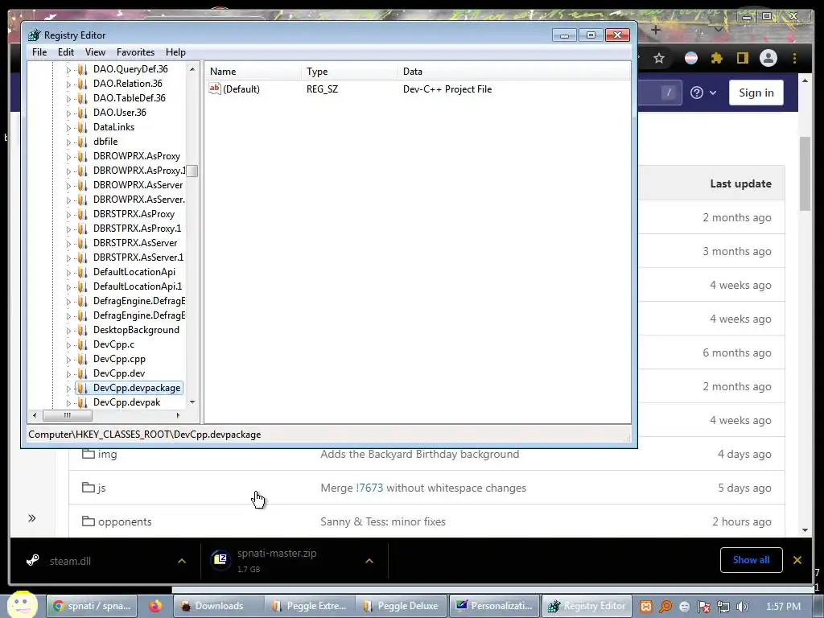Open the File menu in Registry Editor
824x618 pixels.
(39, 52)
